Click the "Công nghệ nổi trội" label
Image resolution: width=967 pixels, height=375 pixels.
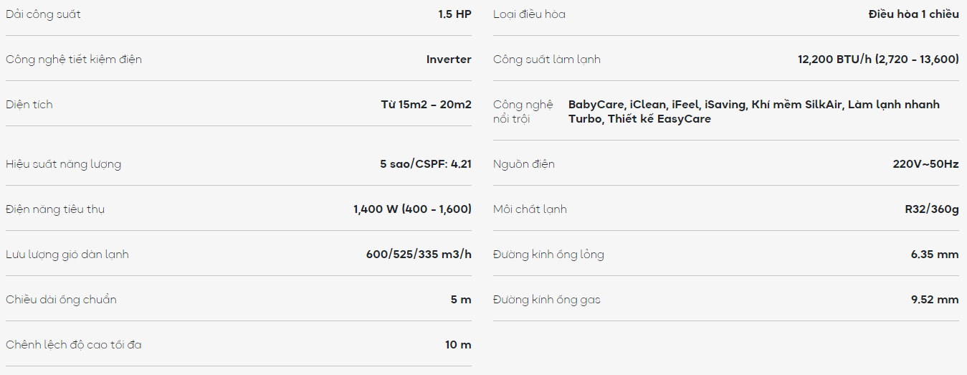[523, 112]
